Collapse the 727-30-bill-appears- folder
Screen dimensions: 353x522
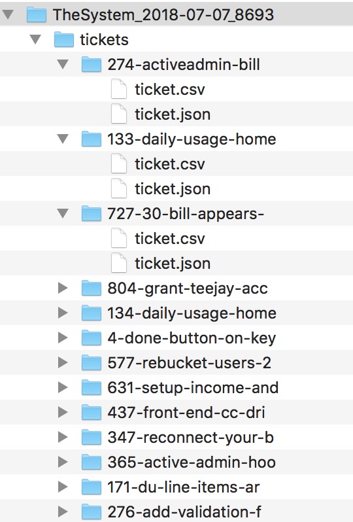(63, 213)
